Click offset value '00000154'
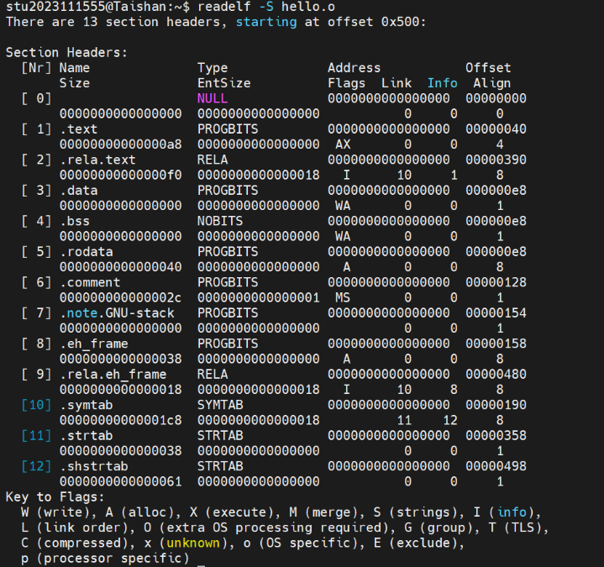 (496, 313)
